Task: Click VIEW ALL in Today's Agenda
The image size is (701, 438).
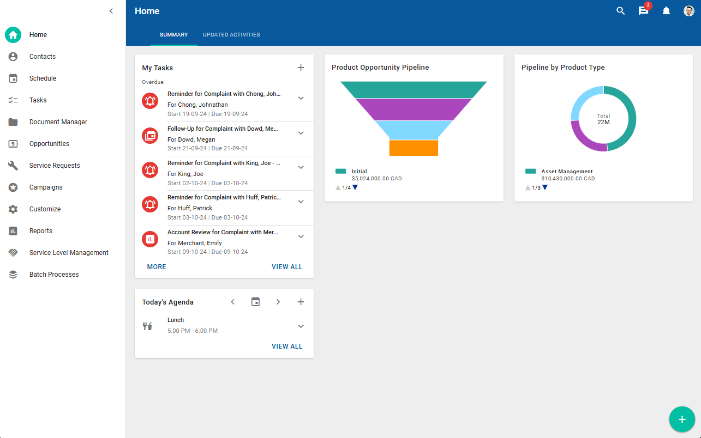Action: (x=287, y=346)
